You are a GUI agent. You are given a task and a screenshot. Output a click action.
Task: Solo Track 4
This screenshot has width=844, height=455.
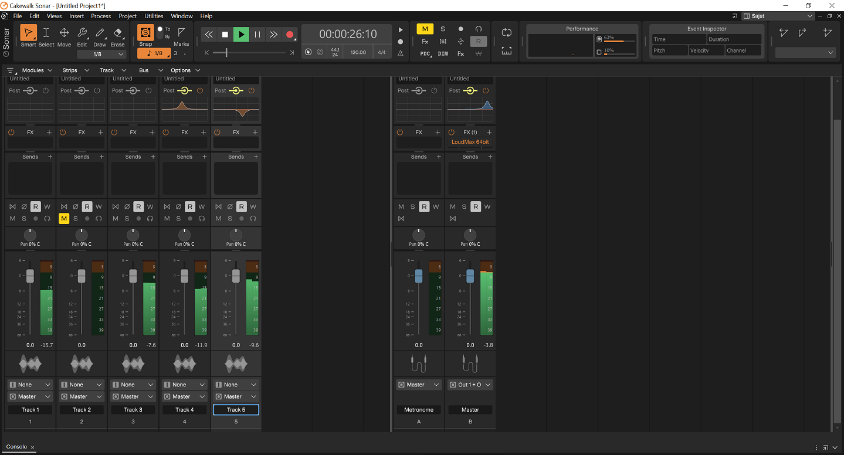(178, 219)
